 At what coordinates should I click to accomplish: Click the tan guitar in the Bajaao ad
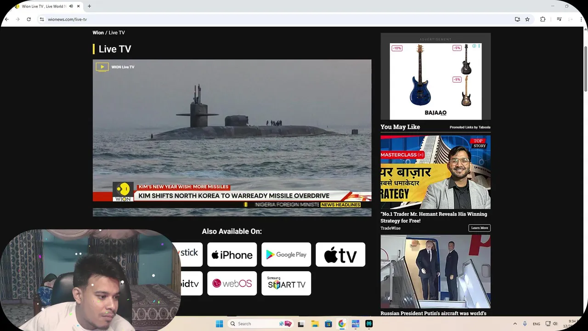tap(466, 91)
